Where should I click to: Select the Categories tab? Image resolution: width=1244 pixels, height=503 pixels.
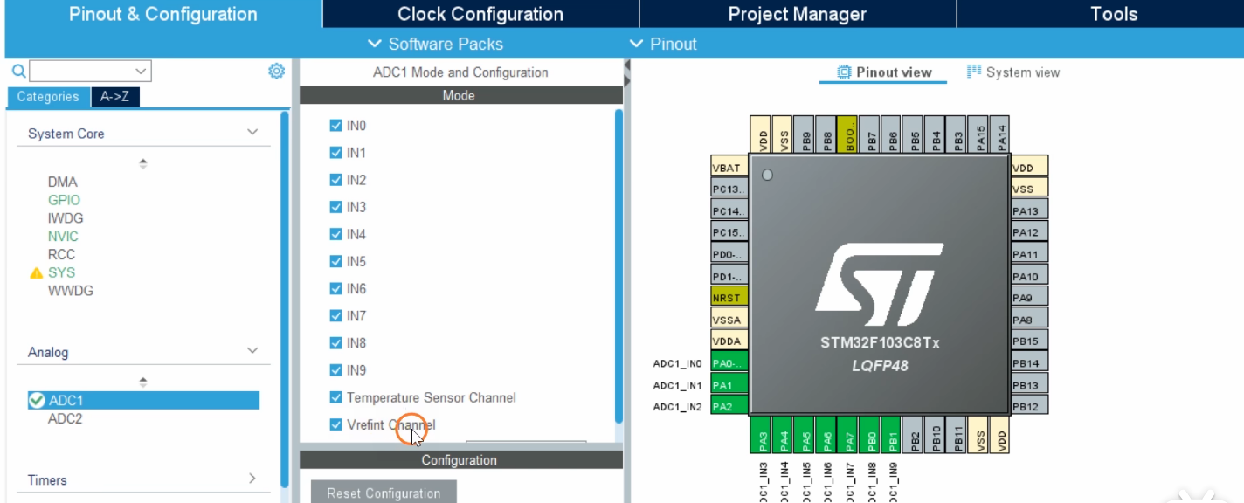(48, 97)
